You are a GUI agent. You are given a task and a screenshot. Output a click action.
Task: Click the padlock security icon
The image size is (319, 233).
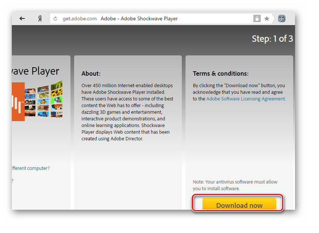pyautogui.click(x=257, y=18)
